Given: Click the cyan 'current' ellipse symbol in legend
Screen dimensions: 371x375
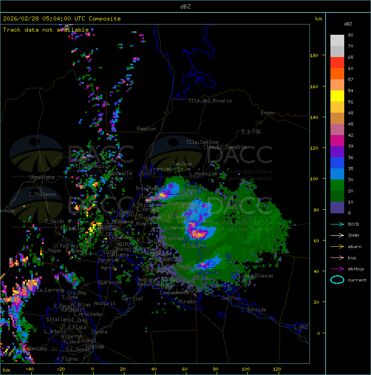Looking at the screenshot, I should tap(337, 280).
